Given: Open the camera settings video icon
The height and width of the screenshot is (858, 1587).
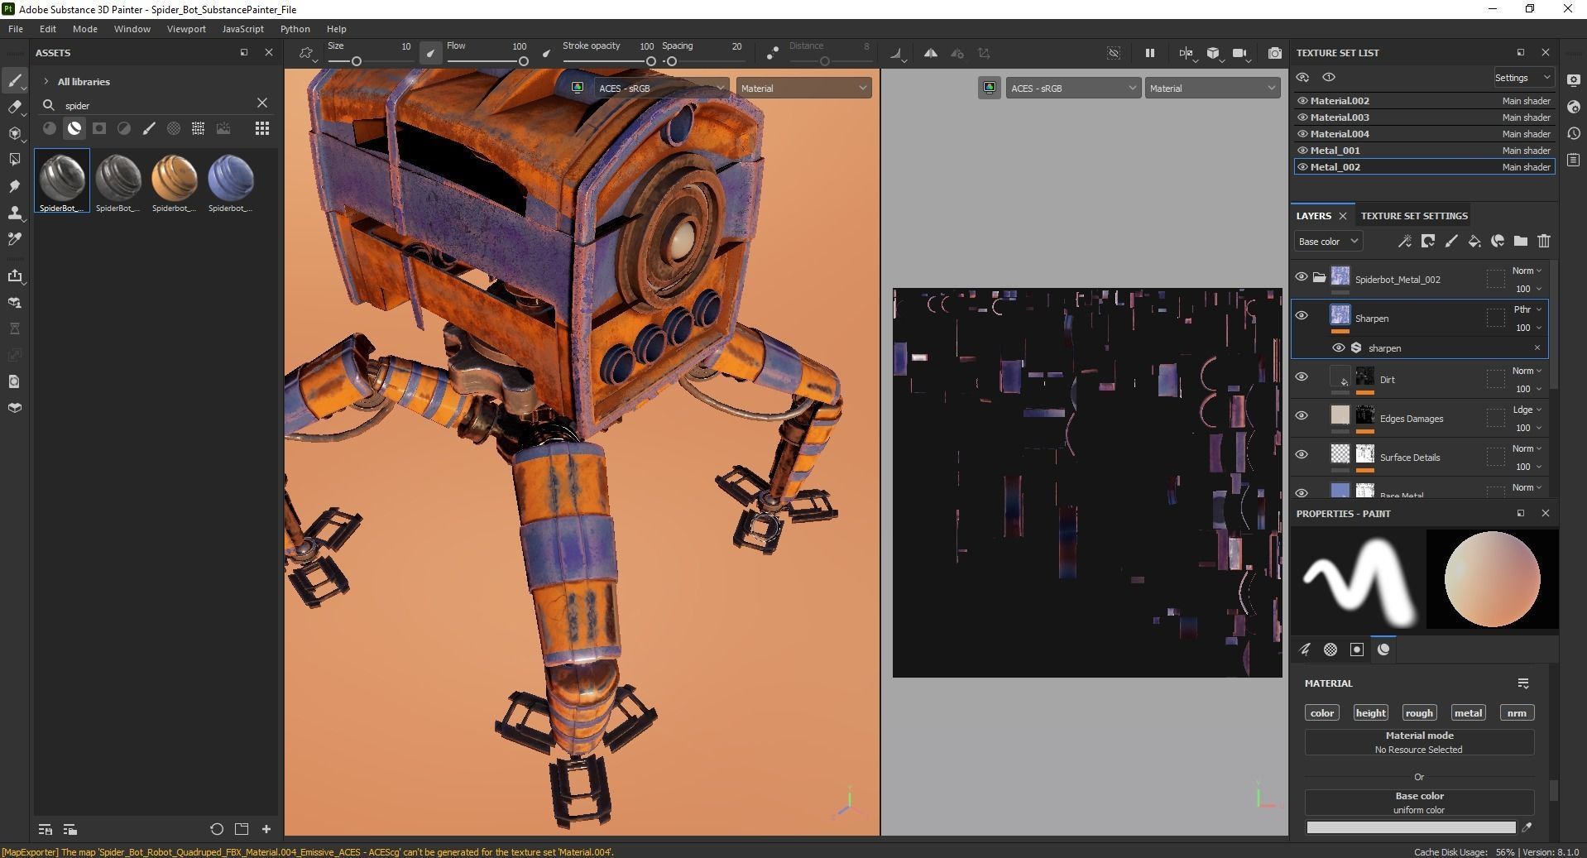Looking at the screenshot, I should 1239,53.
